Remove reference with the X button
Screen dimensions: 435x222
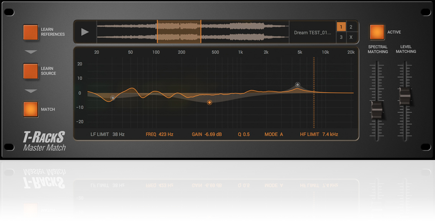click(351, 37)
